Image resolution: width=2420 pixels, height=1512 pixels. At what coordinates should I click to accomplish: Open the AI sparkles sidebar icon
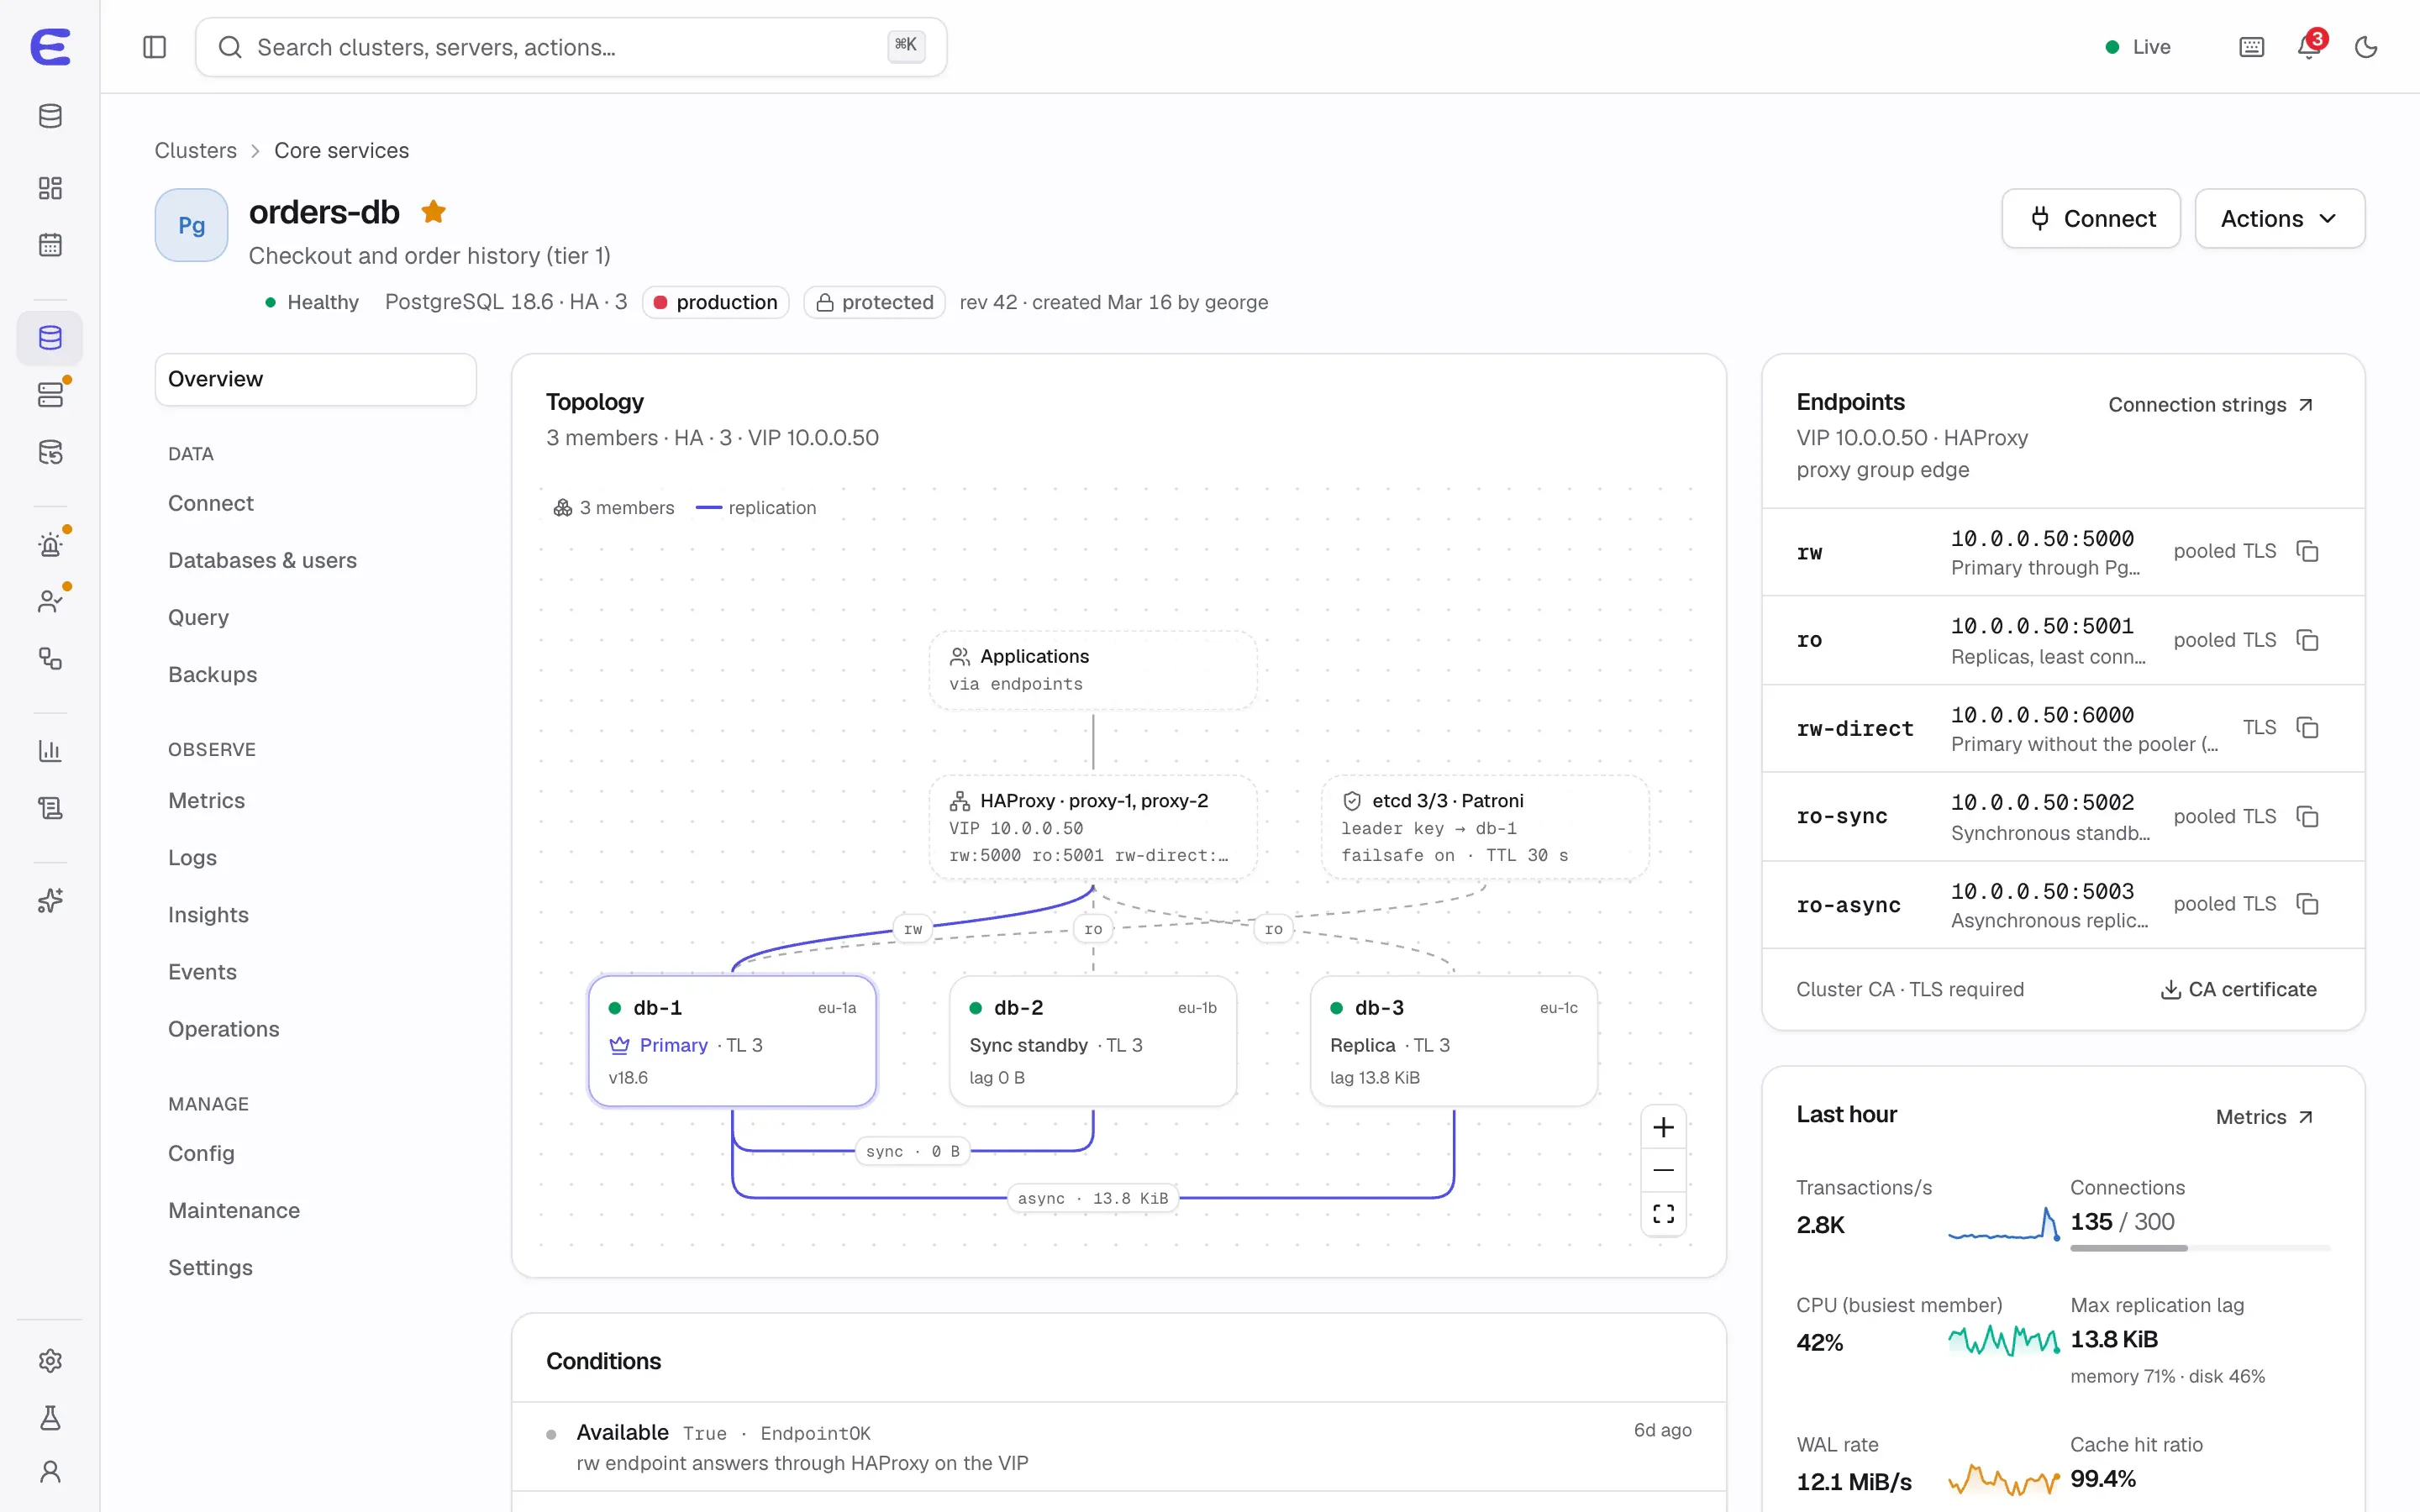[50, 901]
